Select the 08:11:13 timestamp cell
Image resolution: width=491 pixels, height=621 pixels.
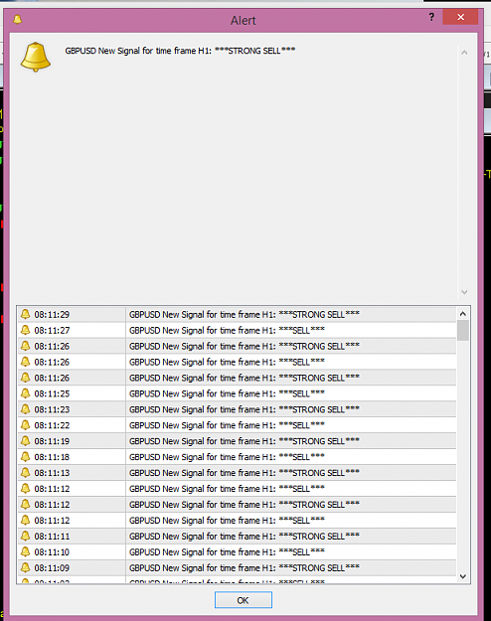tap(72, 473)
